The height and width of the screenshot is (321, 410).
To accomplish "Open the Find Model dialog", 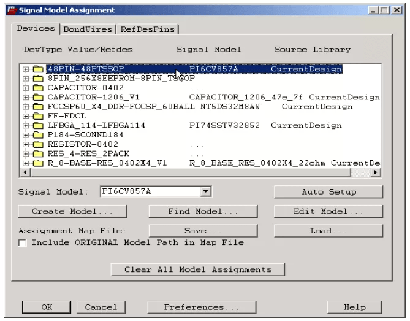I will tap(203, 211).
